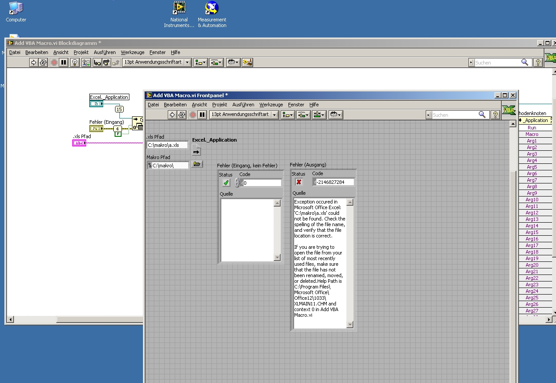The width and height of the screenshot is (556, 383).
Task: Toggle the Fehler (Eingang) Status checkmark
Action: 226,183
